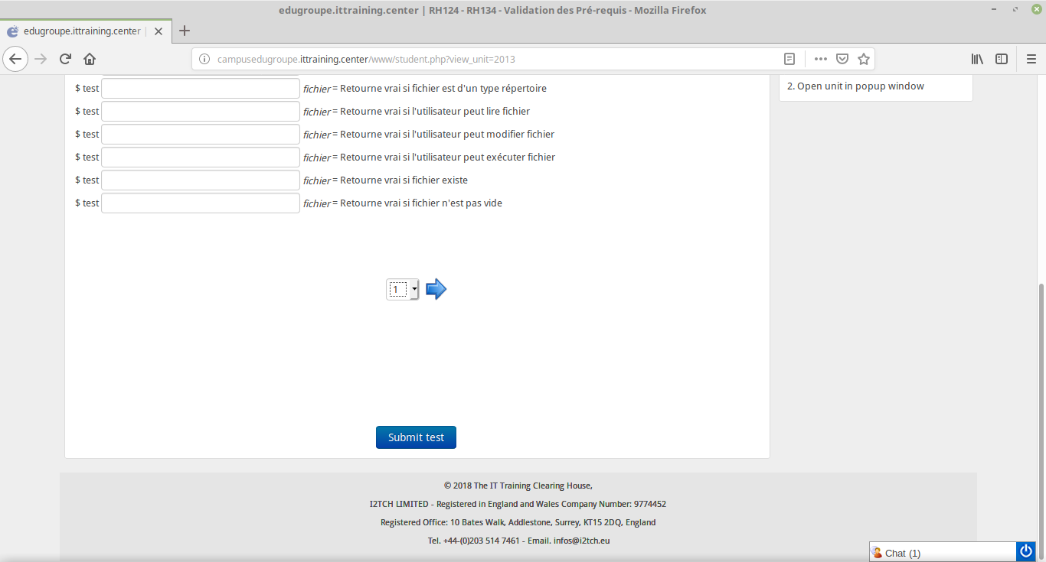Click the blue next page arrow
Viewport: 1046px width, 562px height.
coord(436,289)
